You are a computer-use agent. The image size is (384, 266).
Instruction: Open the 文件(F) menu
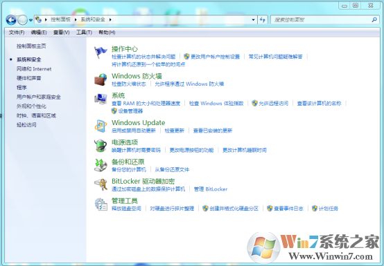(x=17, y=32)
